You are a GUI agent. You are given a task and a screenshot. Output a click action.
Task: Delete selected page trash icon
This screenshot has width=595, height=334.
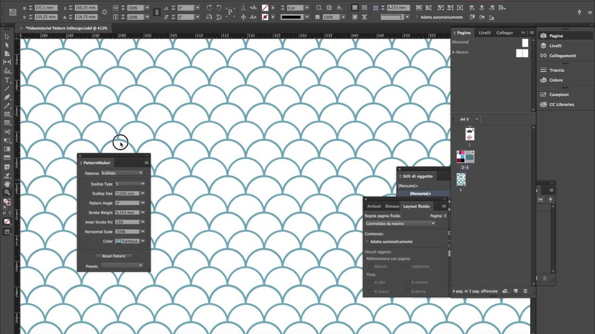(525, 291)
